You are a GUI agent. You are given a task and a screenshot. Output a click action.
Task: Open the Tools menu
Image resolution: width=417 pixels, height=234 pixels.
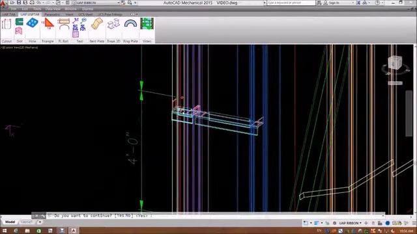(37, 8)
